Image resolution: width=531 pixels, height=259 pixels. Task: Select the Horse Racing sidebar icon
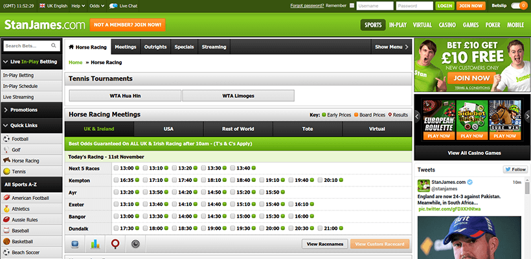(6, 161)
